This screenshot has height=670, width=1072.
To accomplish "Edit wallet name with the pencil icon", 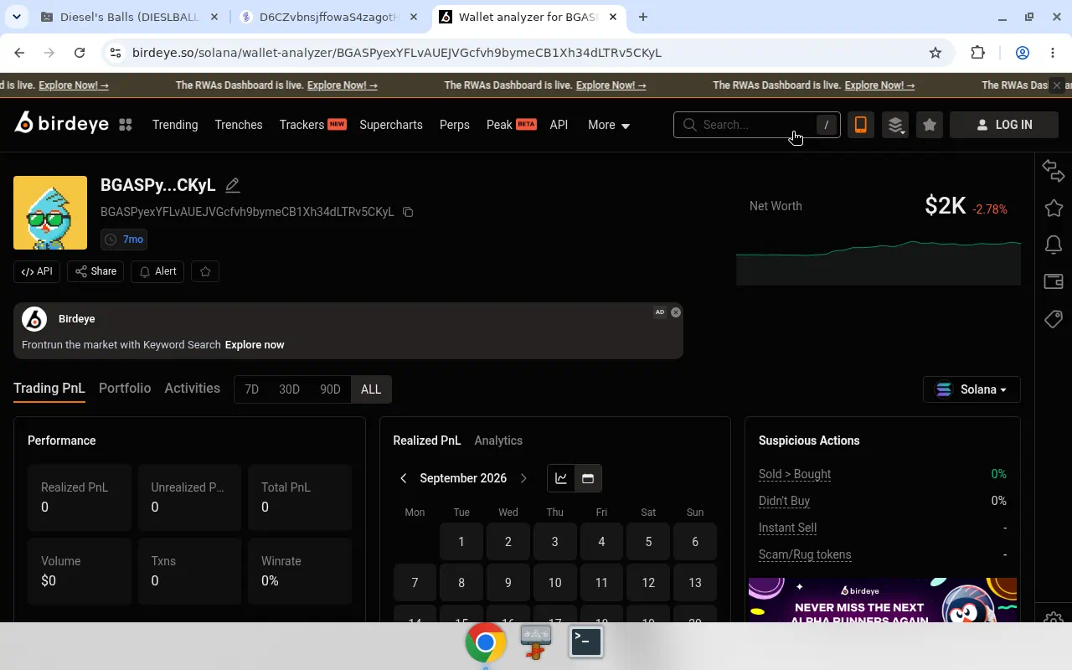I will 233,185.
